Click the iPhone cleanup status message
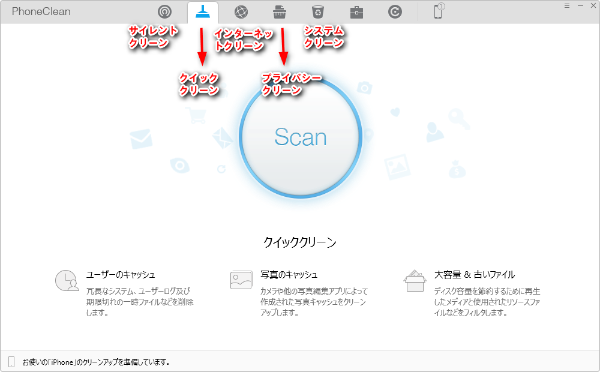Image resolution: width=600 pixels, height=372 pixels. coord(96,362)
